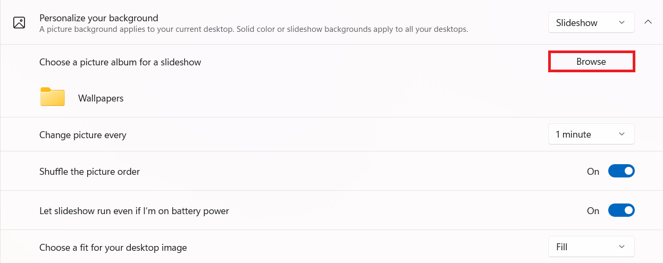Click the yellow Wallpapers folder icon
This screenshot has width=663, height=263.
click(x=53, y=98)
